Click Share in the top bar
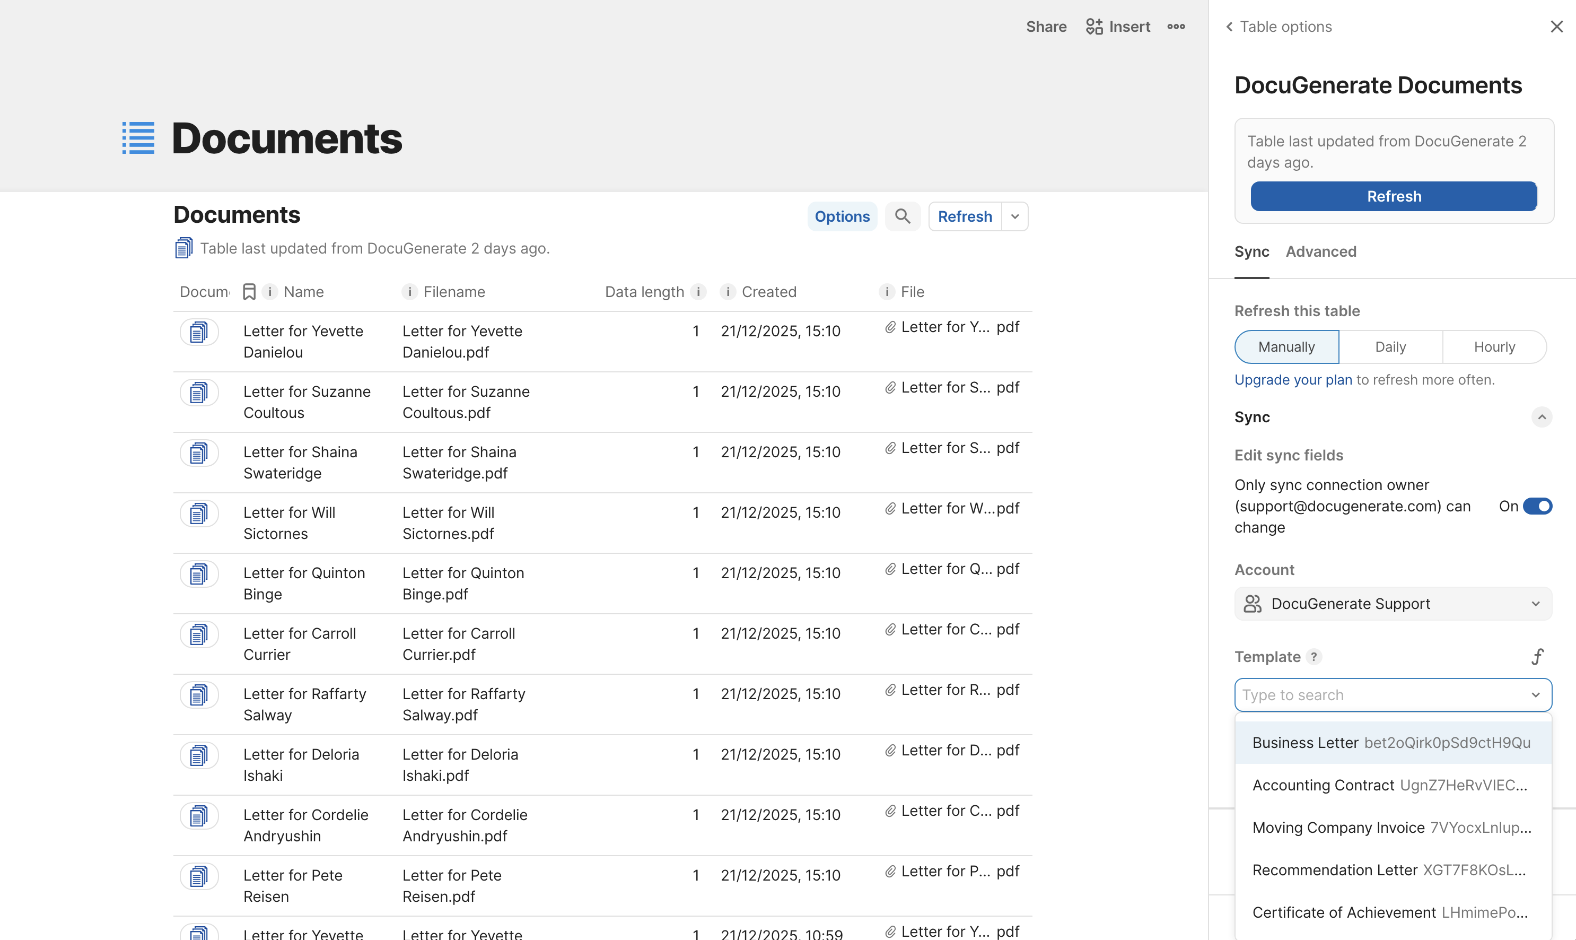The width and height of the screenshot is (1576, 940). 1046,27
